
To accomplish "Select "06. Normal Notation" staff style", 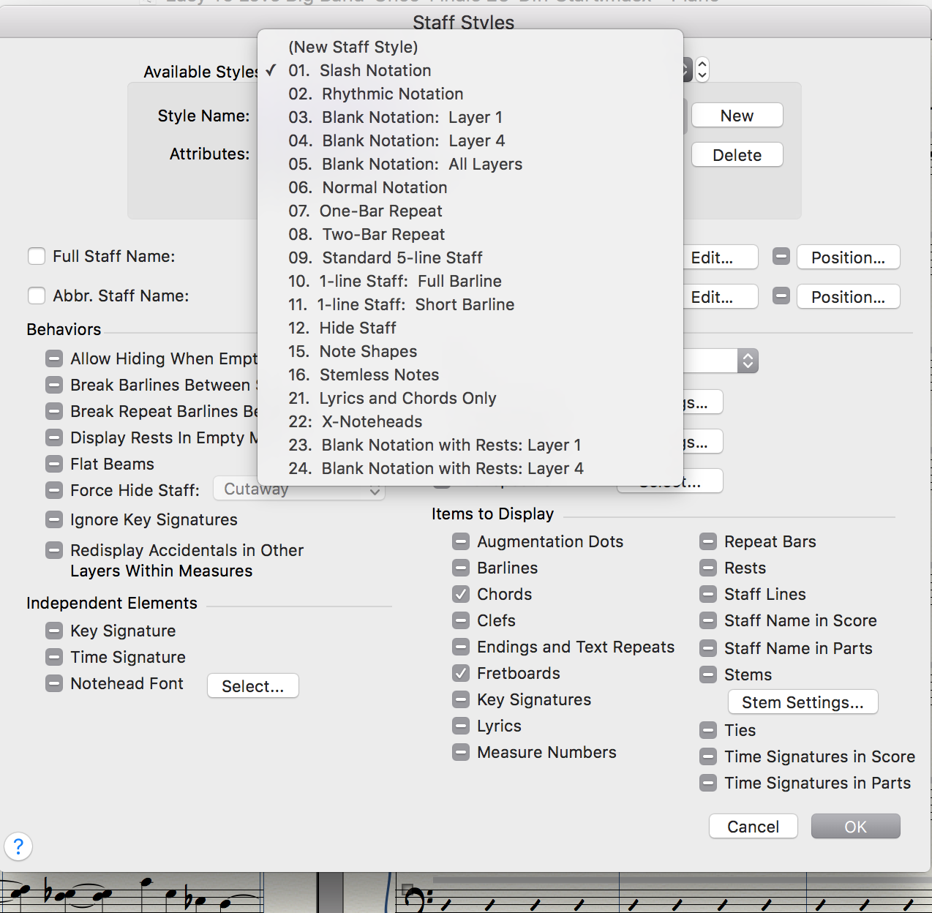I will (x=384, y=187).
